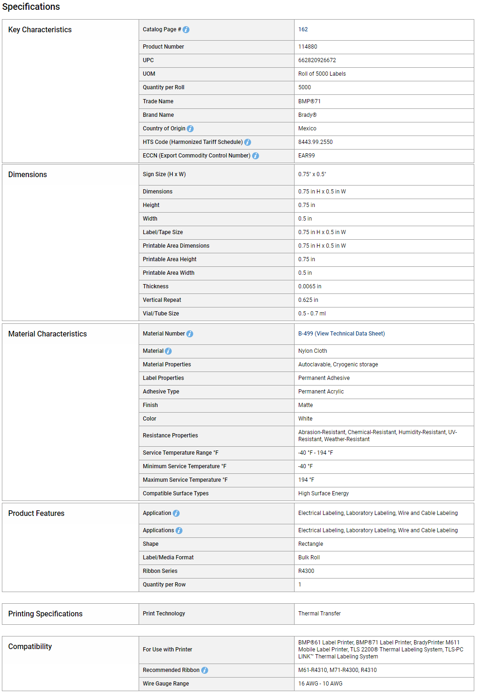Viewport: 478px width, 693px height.
Task: Click the Product Features section heading
Action: 36,513
